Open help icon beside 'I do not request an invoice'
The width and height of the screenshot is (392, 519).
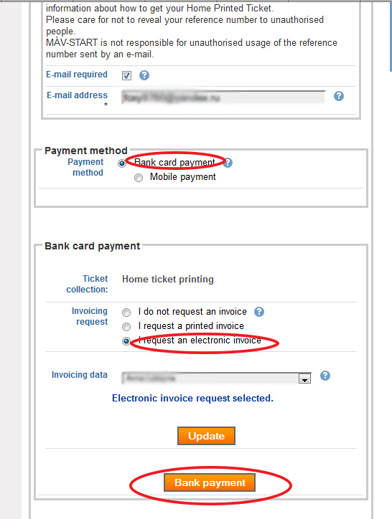pyautogui.click(x=259, y=312)
